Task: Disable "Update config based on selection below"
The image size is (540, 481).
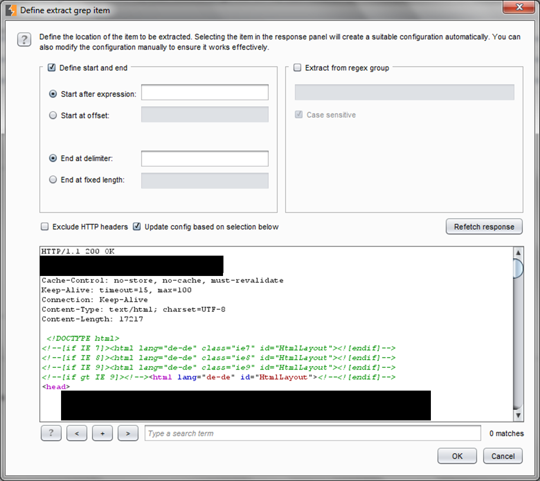Action: (x=137, y=227)
